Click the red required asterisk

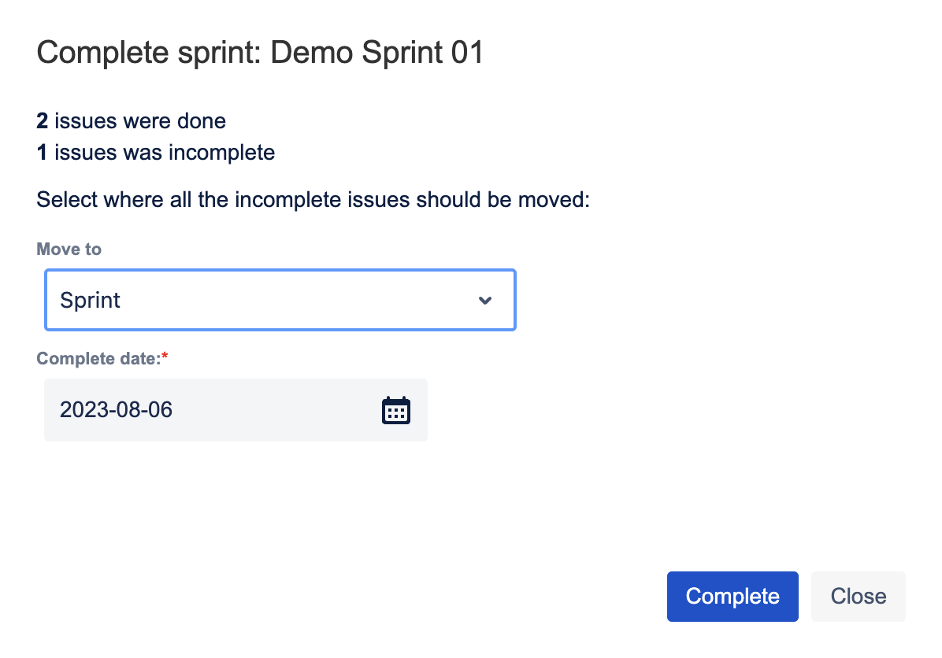coord(165,359)
